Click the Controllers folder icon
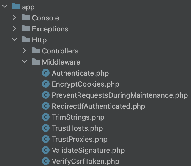 click(36, 51)
